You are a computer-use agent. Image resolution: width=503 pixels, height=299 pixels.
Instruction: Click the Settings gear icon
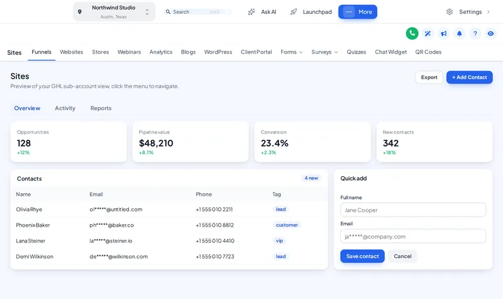(x=450, y=12)
